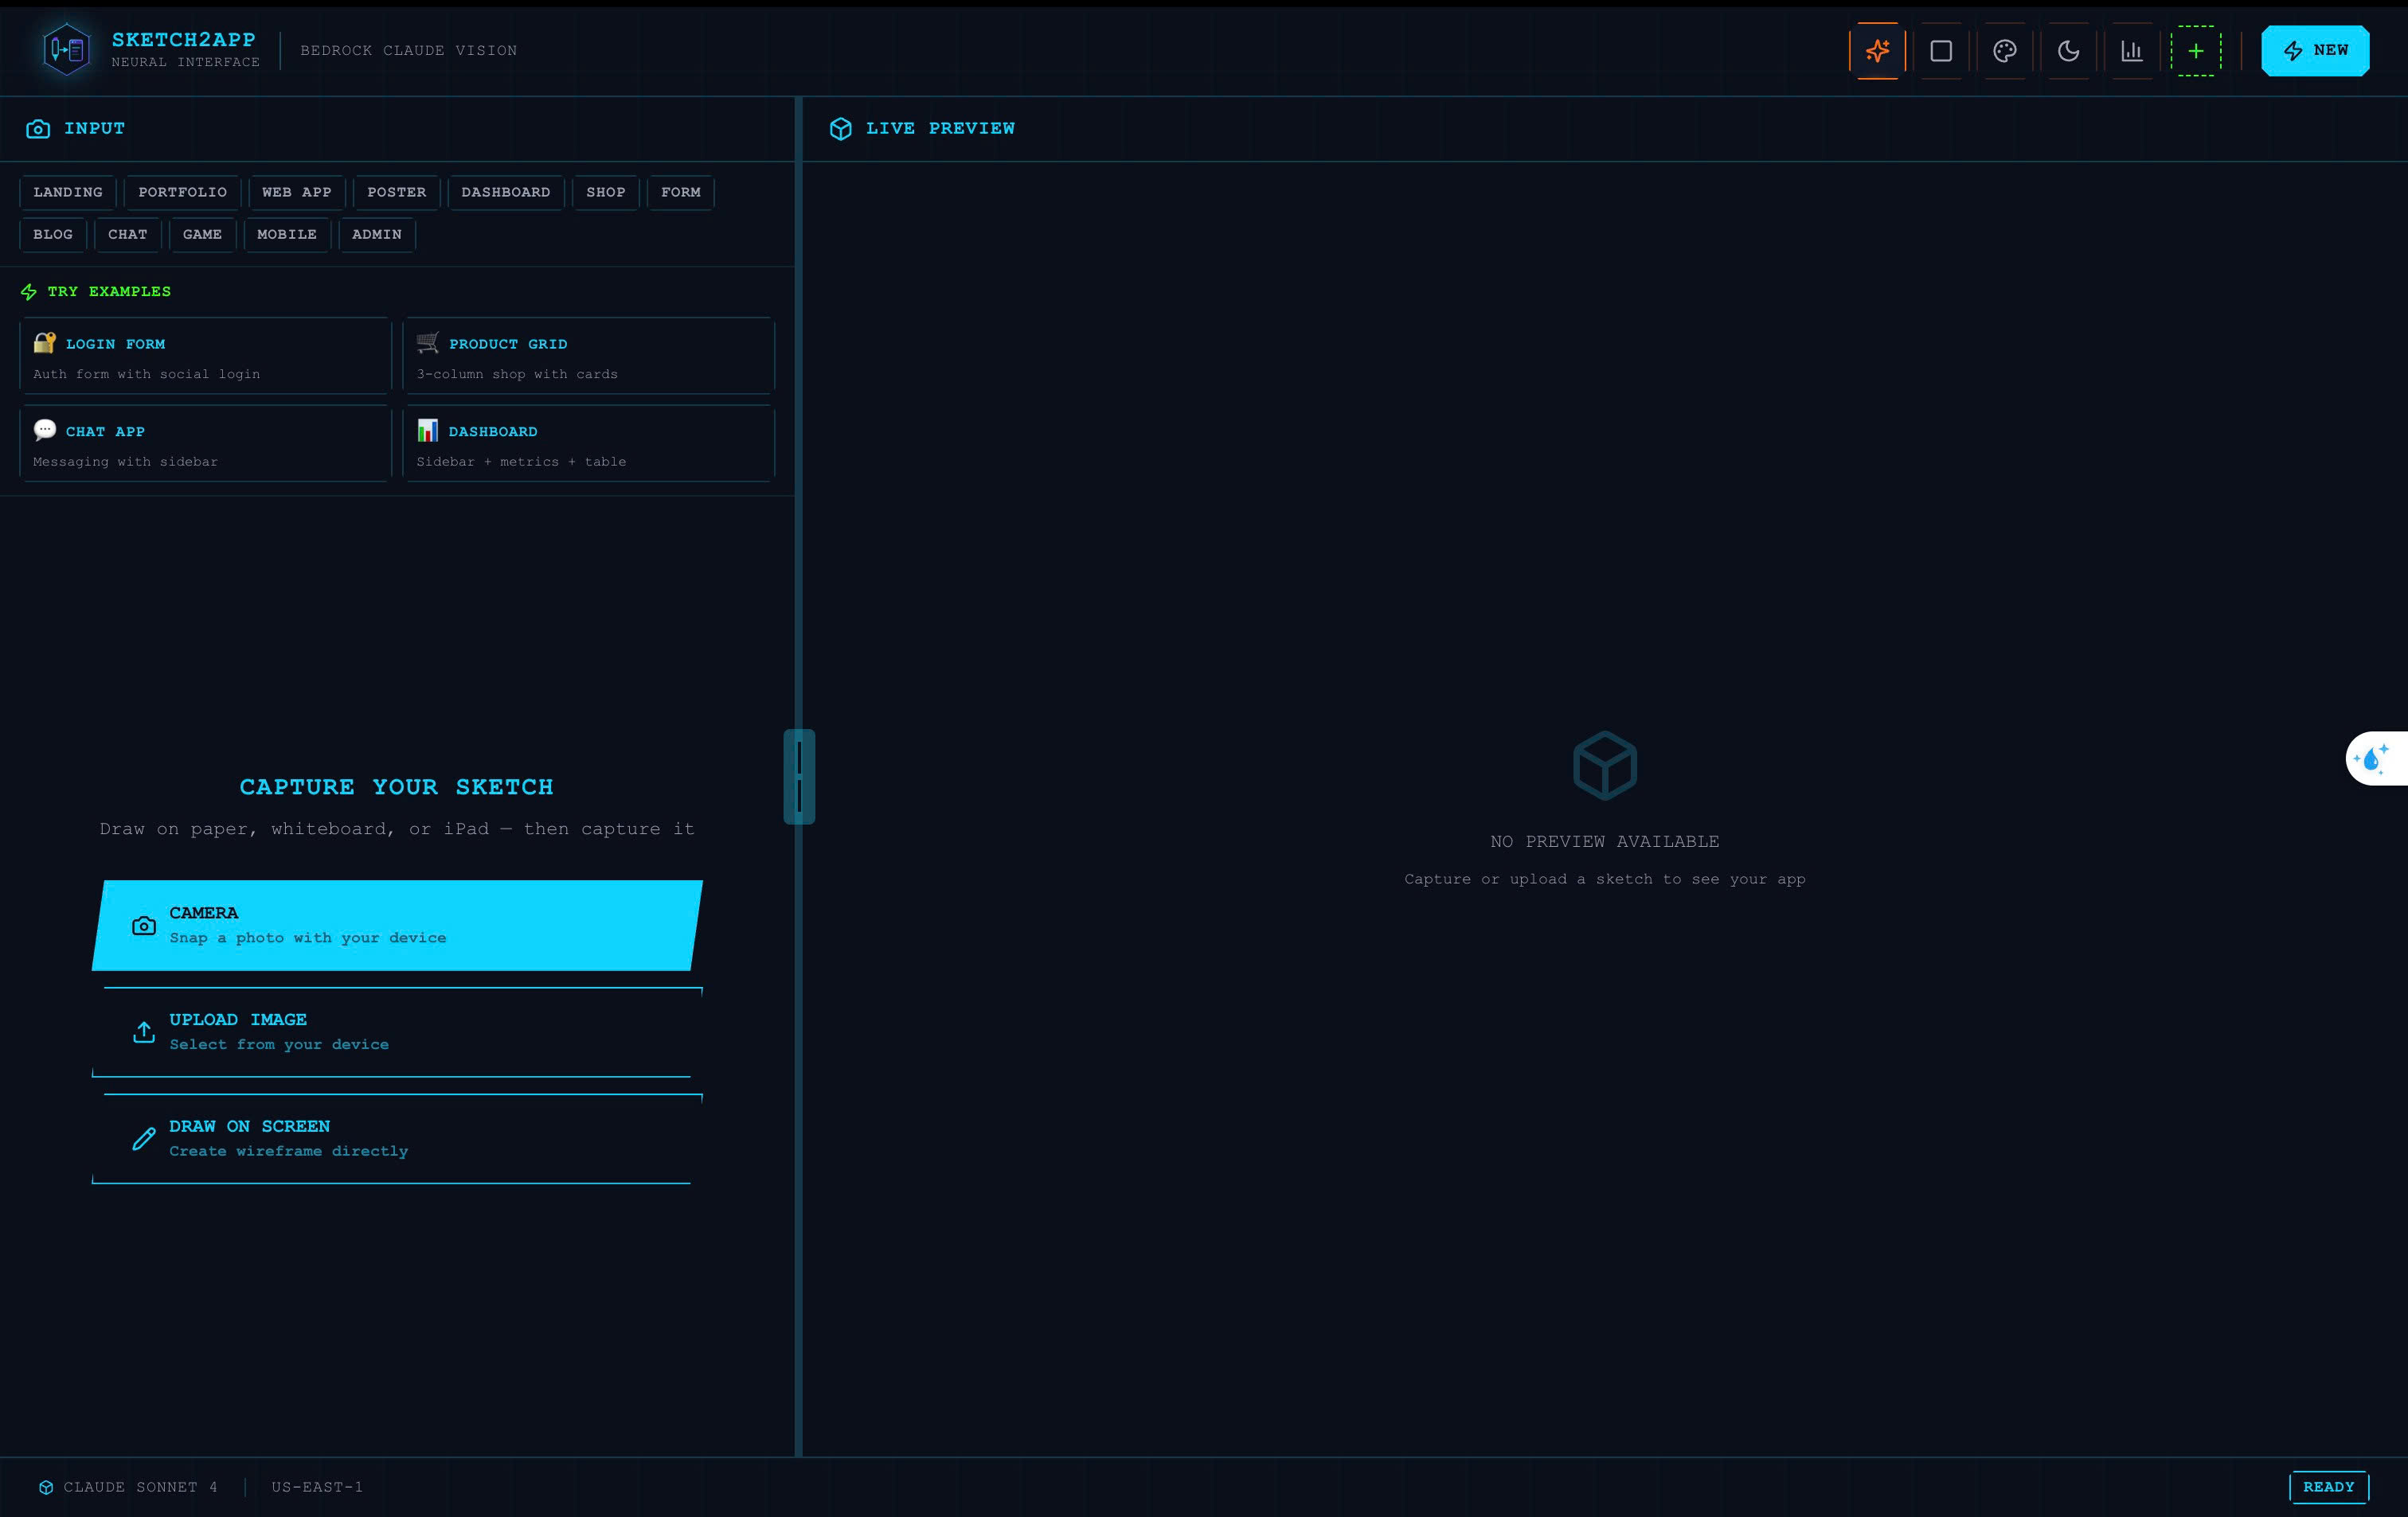Choose the GAME template chip
Image resolution: width=2408 pixels, height=1517 pixels.
tap(202, 235)
